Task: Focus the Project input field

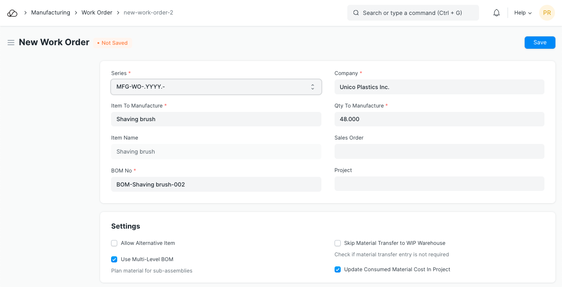Action: pyautogui.click(x=439, y=184)
